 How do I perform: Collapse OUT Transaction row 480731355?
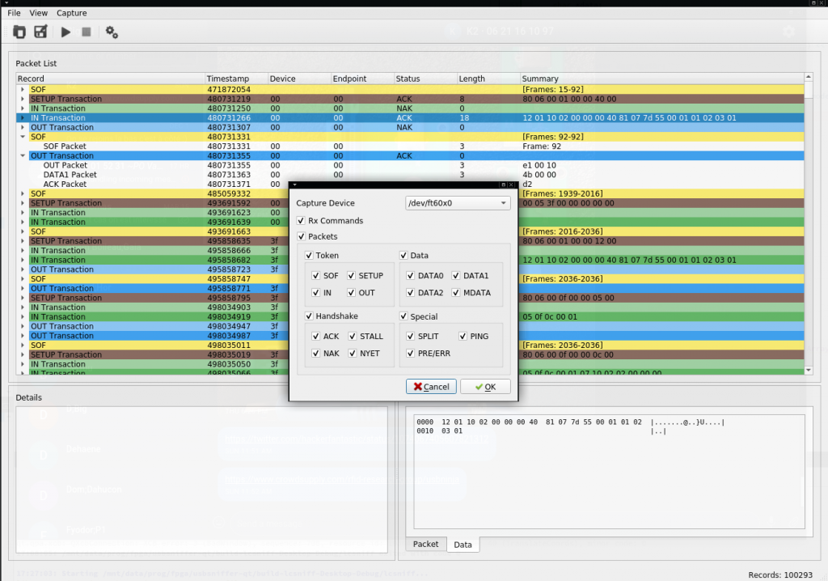tap(23, 155)
